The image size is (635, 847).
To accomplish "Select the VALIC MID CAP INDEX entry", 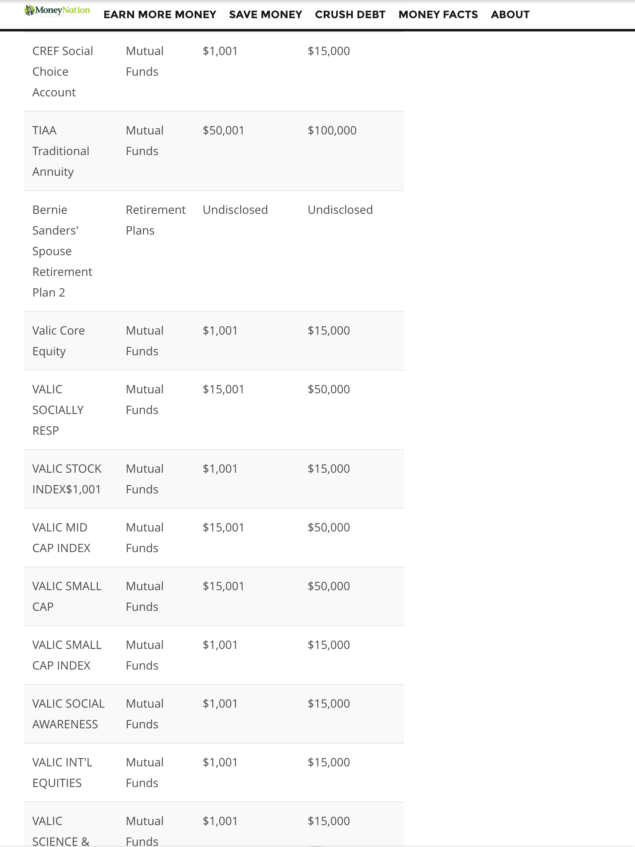I will (x=61, y=538).
